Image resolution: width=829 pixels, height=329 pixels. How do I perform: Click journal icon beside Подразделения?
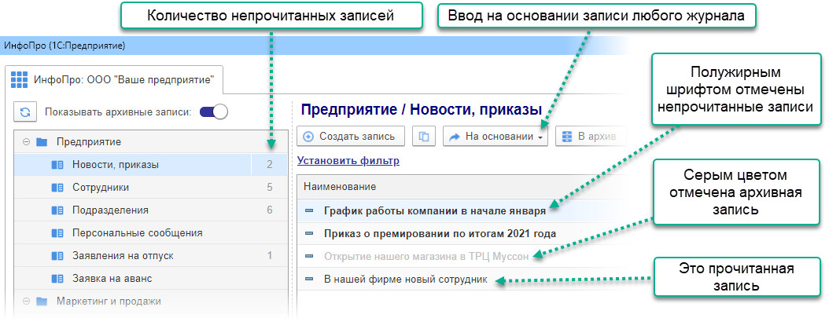coord(57,210)
